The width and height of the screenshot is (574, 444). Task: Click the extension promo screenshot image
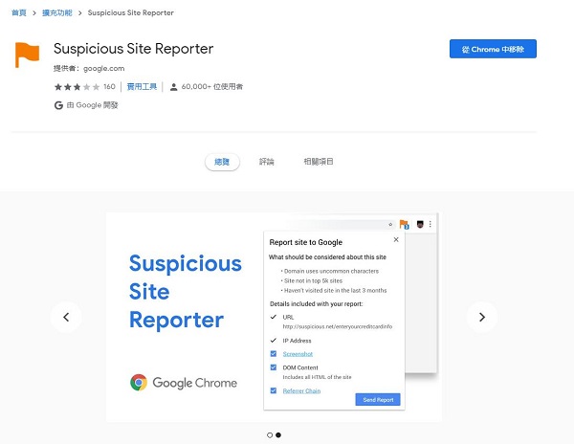pos(274,317)
